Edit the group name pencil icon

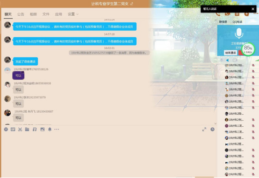point(131,4)
